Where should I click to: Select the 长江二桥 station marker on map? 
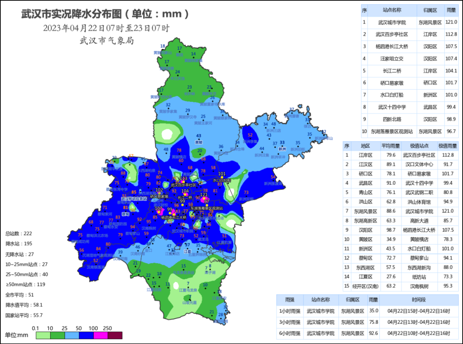tap(185, 194)
